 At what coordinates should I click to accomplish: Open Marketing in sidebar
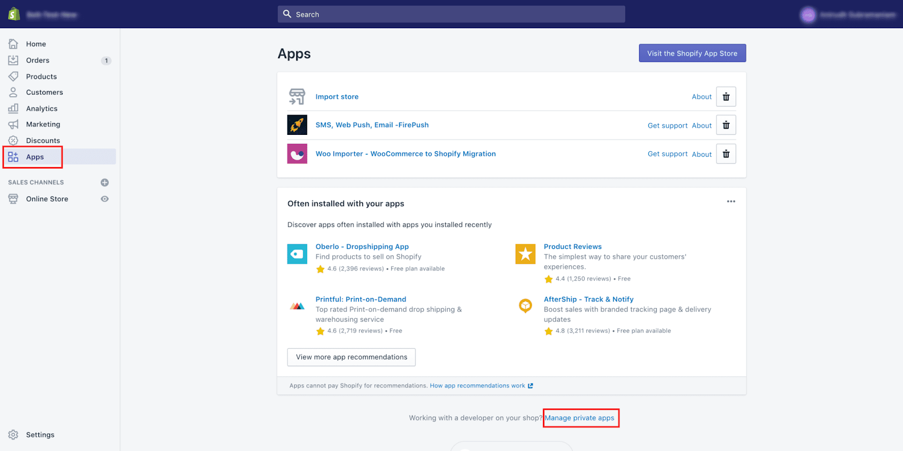43,124
